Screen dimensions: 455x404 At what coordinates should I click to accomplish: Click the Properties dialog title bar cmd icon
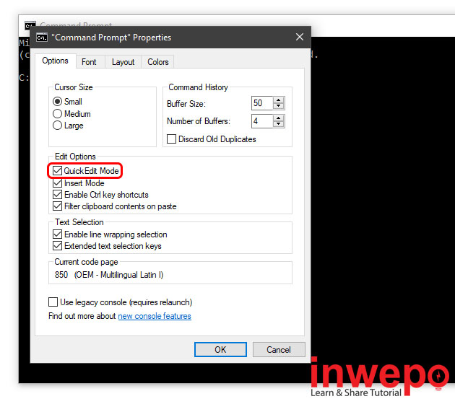(x=42, y=38)
